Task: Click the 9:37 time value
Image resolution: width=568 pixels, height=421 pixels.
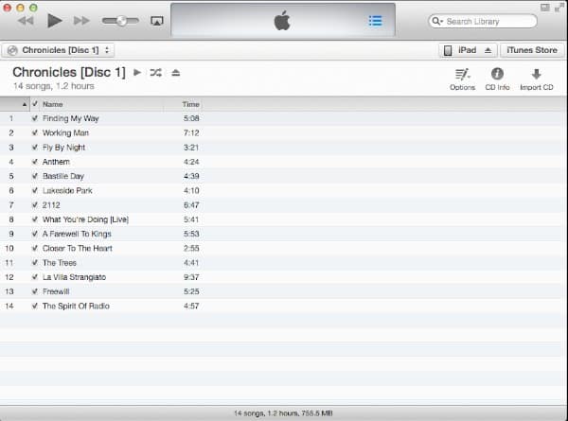Action: point(191,277)
